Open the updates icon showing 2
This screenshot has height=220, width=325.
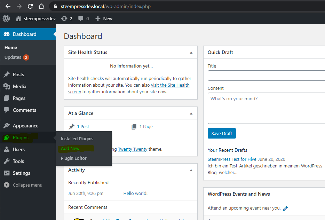point(64,19)
